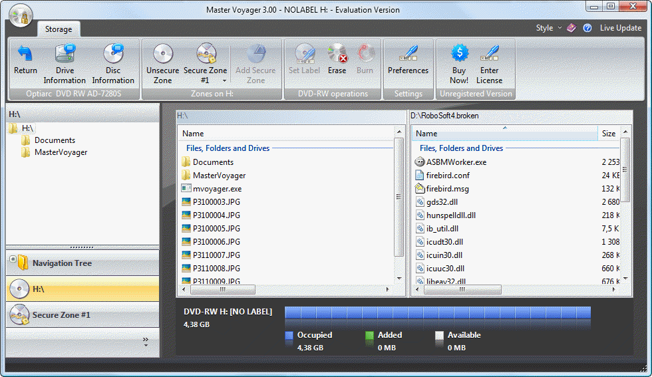Click left pane horizontal scrollbar right arrow

[387, 289]
